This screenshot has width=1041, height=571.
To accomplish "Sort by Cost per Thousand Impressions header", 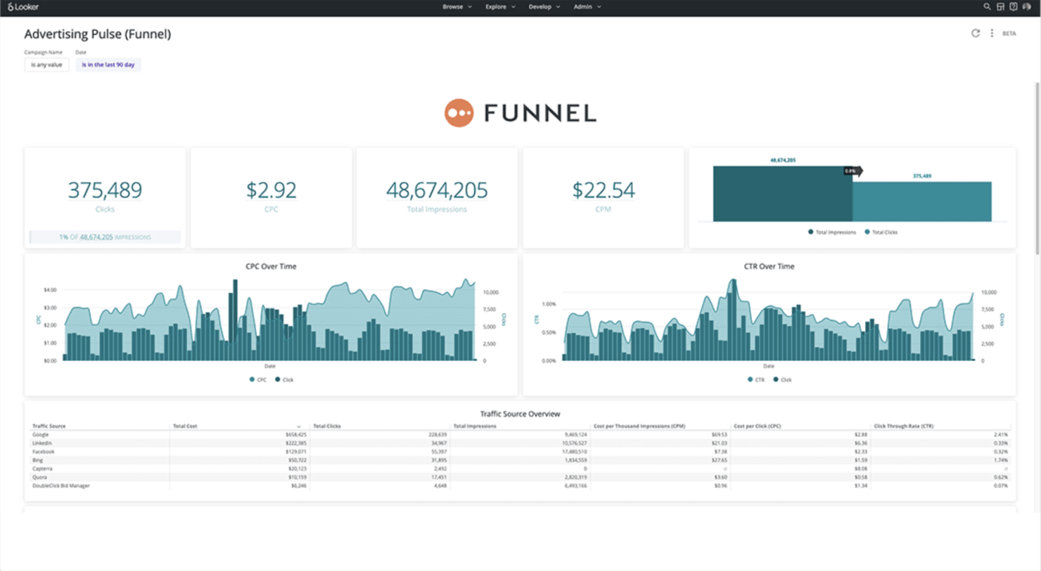I will click(x=639, y=426).
